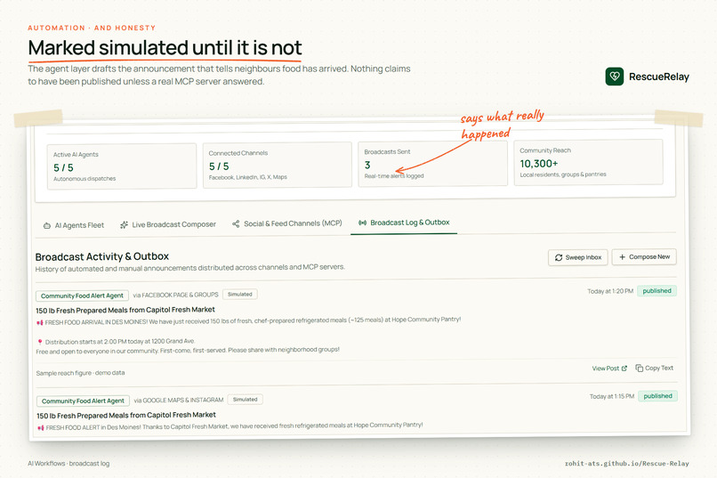Click the Compose New button
Image resolution: width=717 pixels, height=478 pixels.
click(x=644, y=257)
